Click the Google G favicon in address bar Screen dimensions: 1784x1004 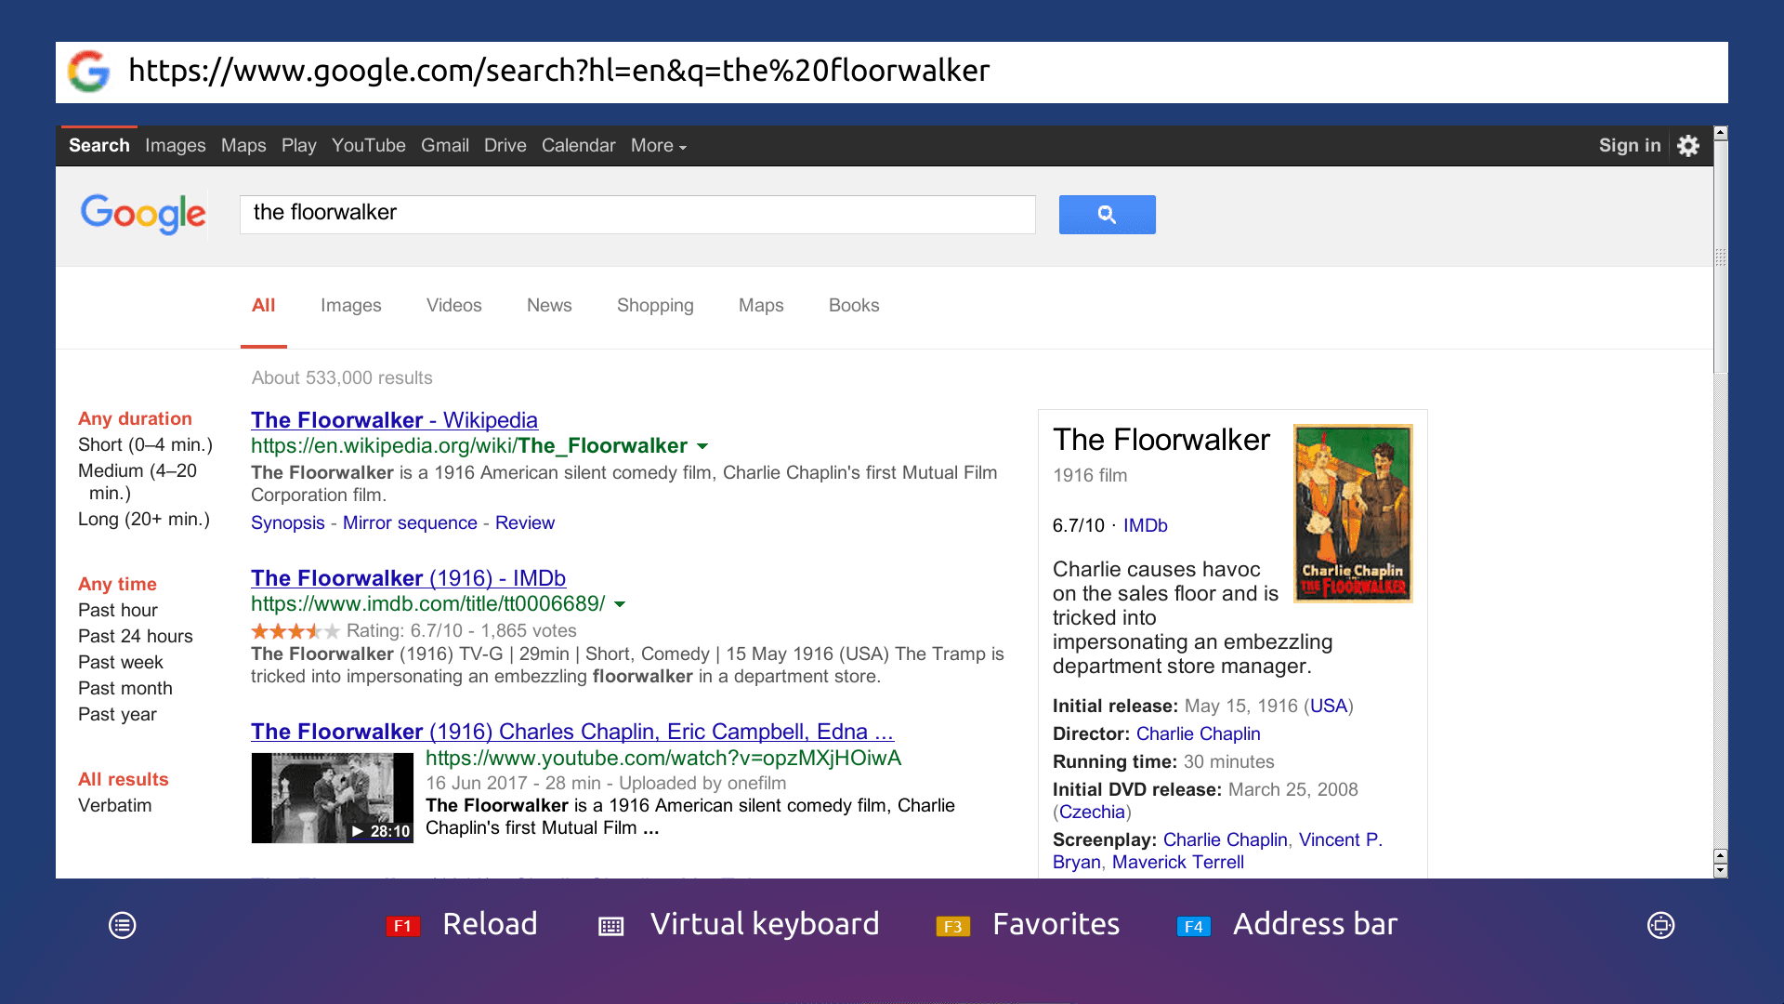[x=89, y=72]
